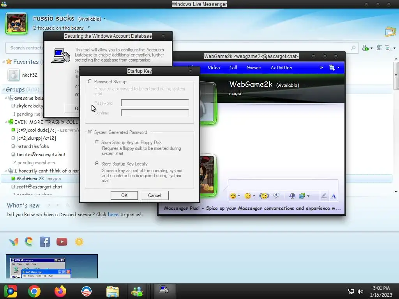Open the file explorer folder on taskbar
This screenshot has height=299, width=399.
coord(112,291)
